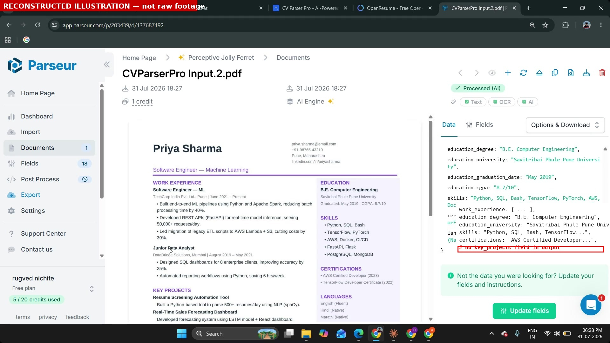Click Contact us in the sidebar
Screen dimensions: 610x343
click(x=49, y=249)
